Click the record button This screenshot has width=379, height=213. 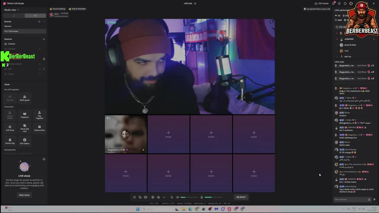point(153,197)
